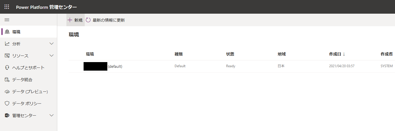
Task: Click the データ ポリシー shield icon
Action: (7, 104)
